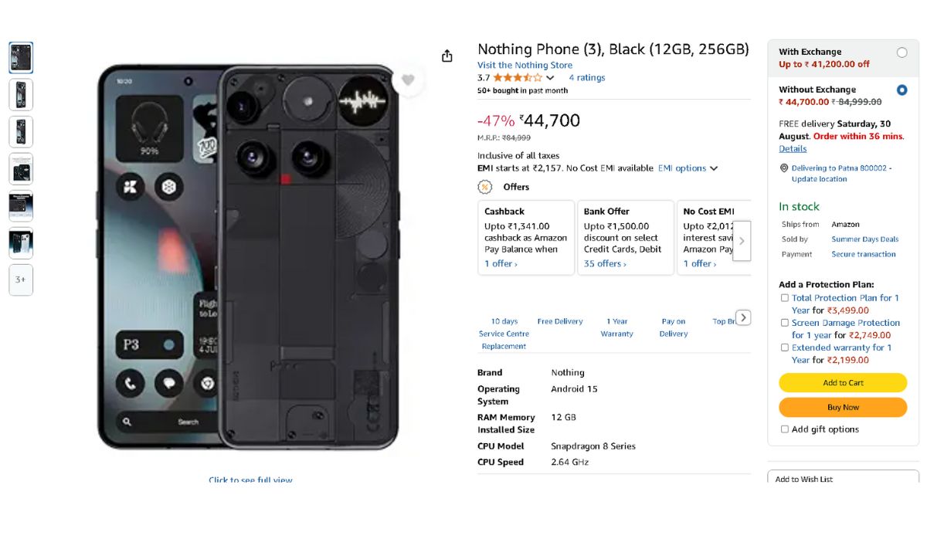Select the Without Exchange radio option
927x556 pixels.
(902, 90)
